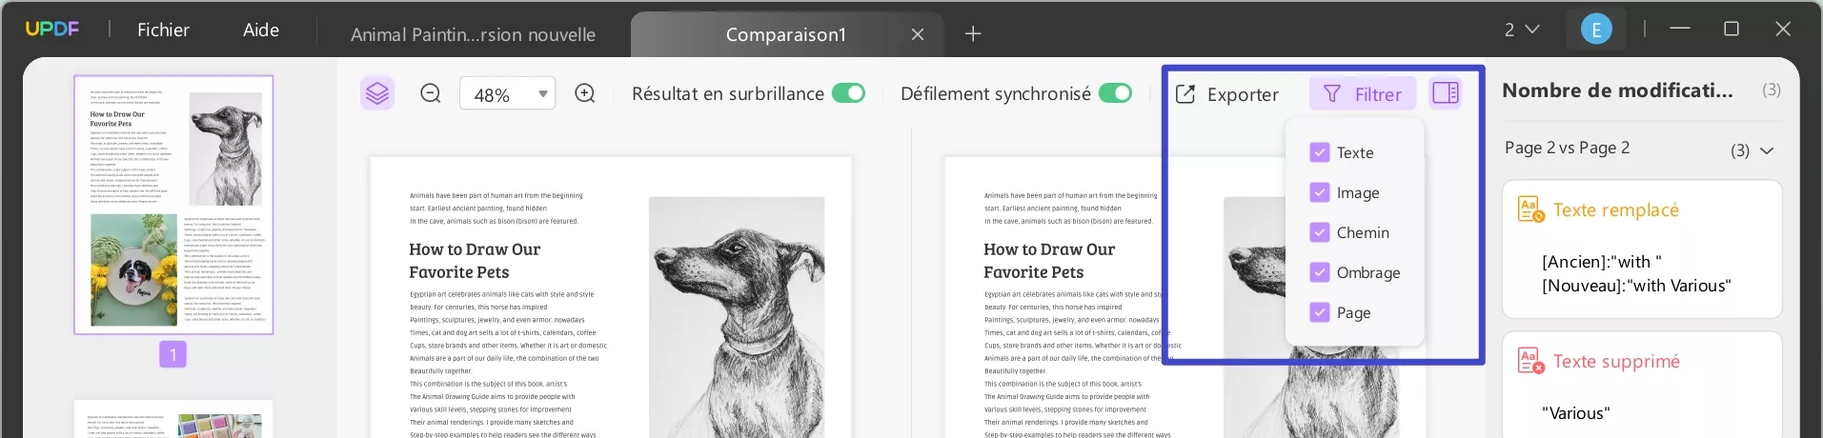Uncheck the Image filter checkbox
The image size is (1823, 438).
pyautogui.click(x=1320, y=192)
